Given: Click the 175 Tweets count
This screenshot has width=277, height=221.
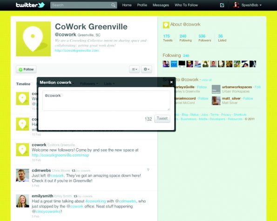Looking at the screenshot, I should tap(168, 38).
